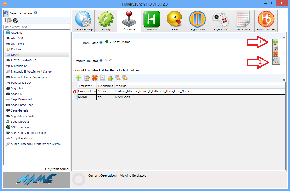Screen dimensions: 290x191
Task: Select Sega Game Gear system
Action: coord(37,105)
